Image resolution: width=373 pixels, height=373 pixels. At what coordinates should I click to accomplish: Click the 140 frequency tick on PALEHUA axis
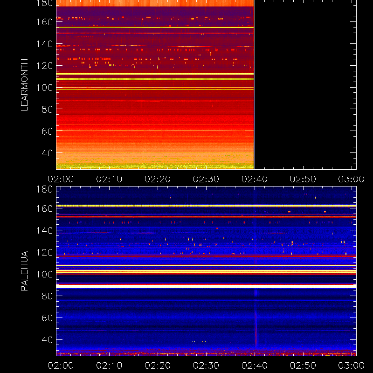click(x=44, y=230)
